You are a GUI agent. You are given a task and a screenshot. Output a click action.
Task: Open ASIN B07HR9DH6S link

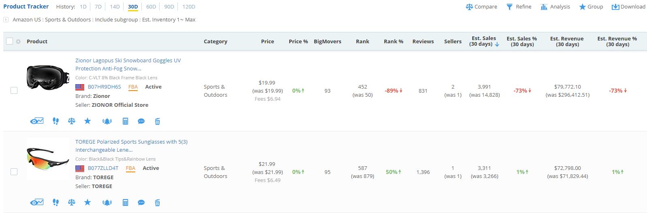click(104, 87)
